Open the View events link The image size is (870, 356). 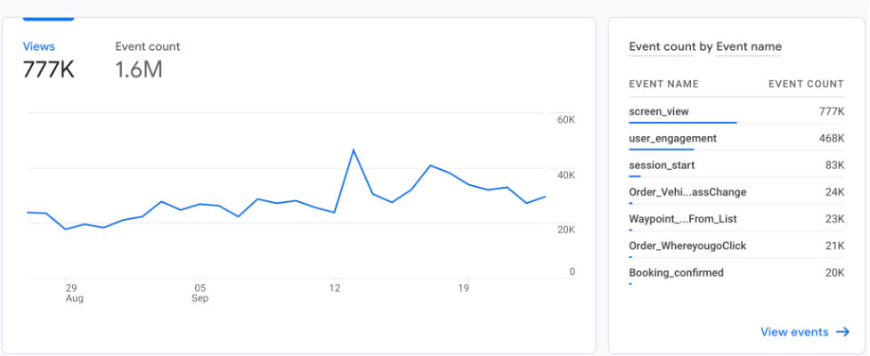(794, 332)
